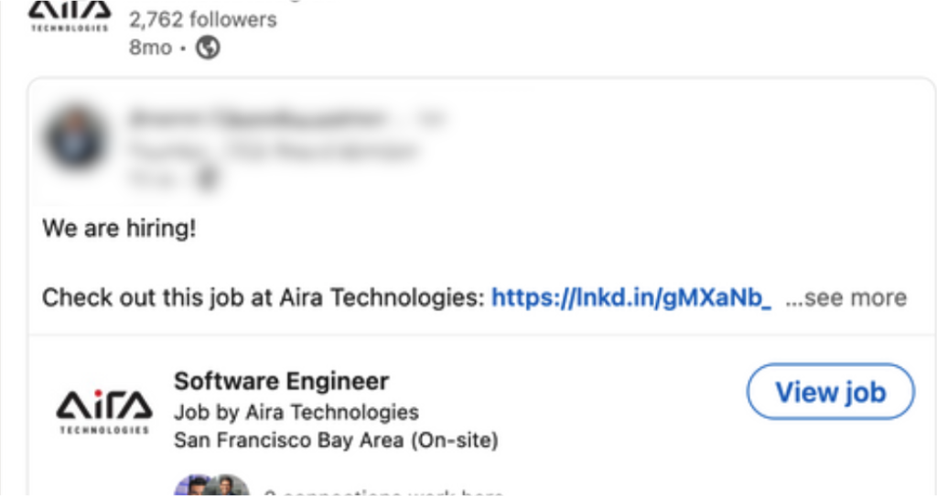Click "Check out this job at Aira Technologies" text
Image resolution: width=937 pixels, height=496 pixels.
point(264,297)
